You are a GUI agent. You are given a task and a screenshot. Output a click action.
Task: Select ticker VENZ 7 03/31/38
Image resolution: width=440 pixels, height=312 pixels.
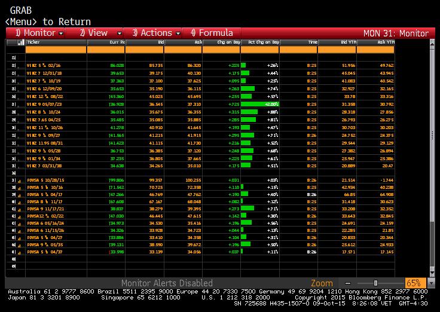click(44, 166)
